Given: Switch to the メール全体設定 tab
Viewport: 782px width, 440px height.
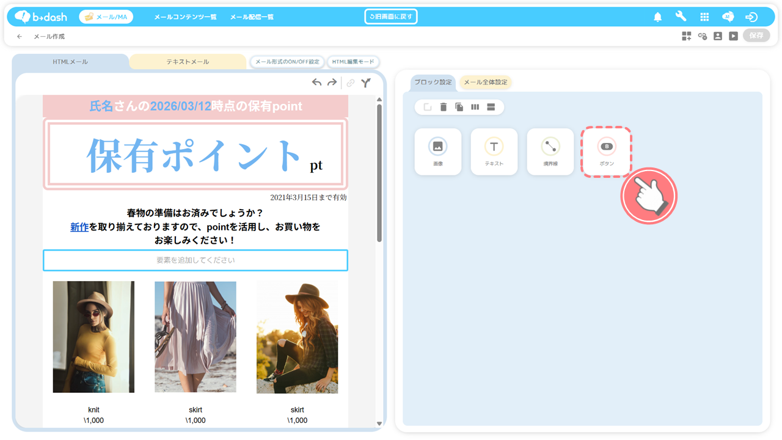Looking at the screenshot, I should pos(485,82).
